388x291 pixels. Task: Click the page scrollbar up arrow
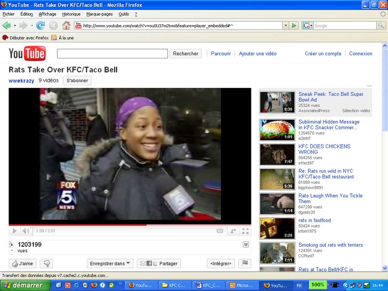pos(384,46)
